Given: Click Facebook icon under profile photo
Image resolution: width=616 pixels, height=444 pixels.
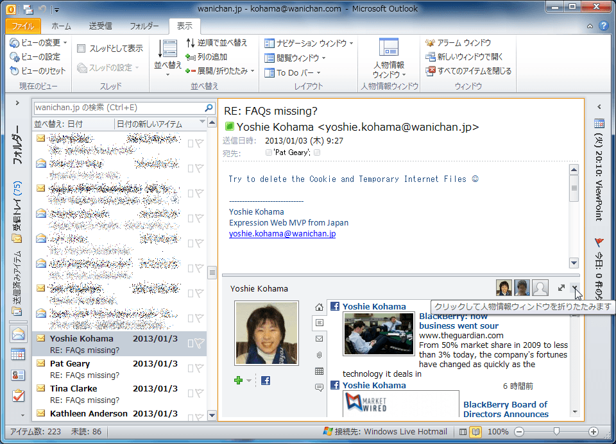Looking at the screenshot, I should pos(266,381).
